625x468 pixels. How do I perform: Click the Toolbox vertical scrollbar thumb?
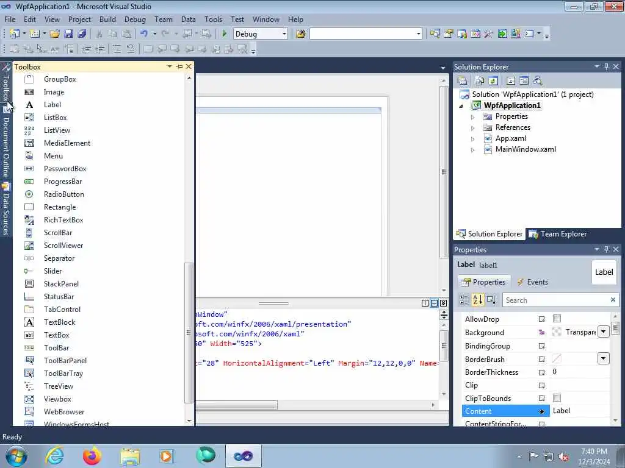pos(189,332)
